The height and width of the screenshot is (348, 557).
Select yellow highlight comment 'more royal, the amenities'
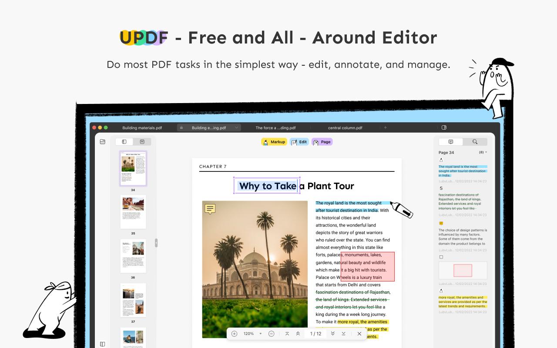463,302
